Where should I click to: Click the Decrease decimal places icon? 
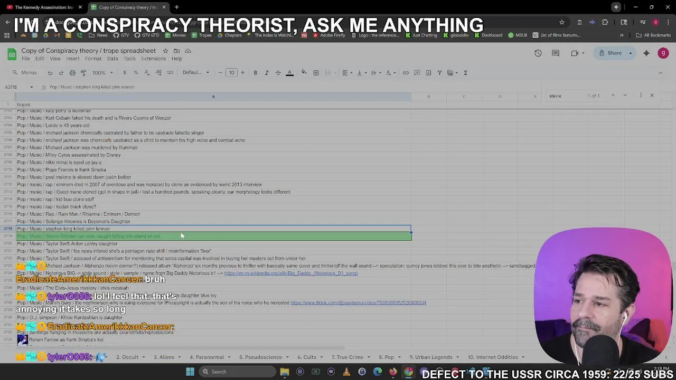147,73
